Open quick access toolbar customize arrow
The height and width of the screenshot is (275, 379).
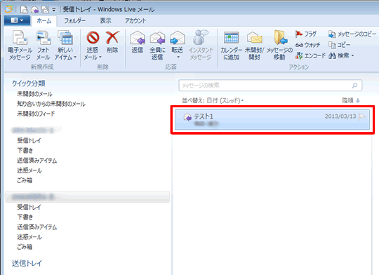coord(54,10)
